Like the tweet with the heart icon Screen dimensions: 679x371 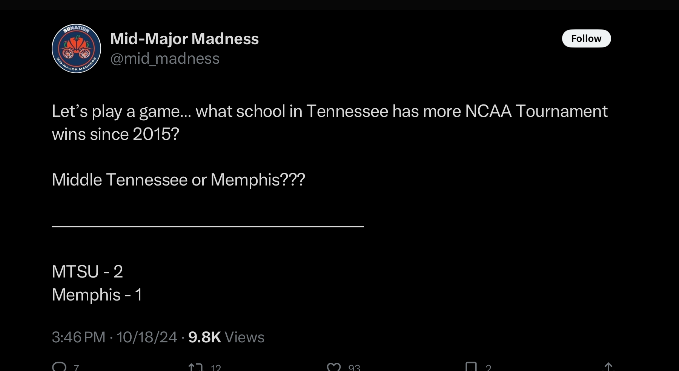(334, 367)
